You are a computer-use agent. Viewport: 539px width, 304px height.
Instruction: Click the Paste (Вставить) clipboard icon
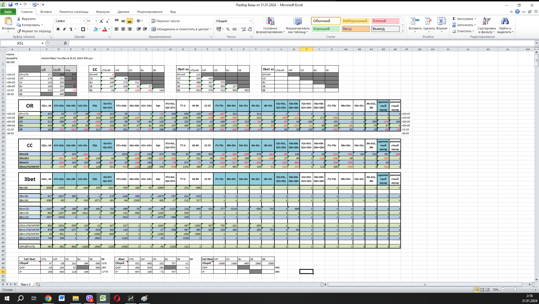pyautogui.click(x=8, y=21)
